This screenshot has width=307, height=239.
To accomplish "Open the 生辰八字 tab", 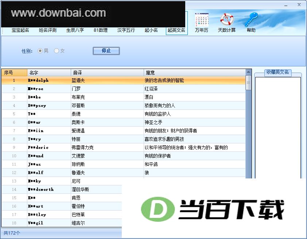I will click(x=75, y=30).
